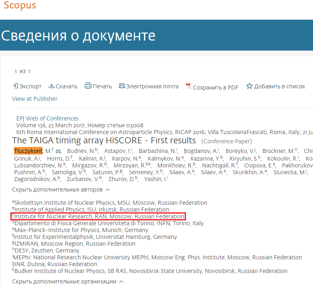313x287 pixels.
Task: Click author Yashin, I. link
Action: [x=155, y=179]
